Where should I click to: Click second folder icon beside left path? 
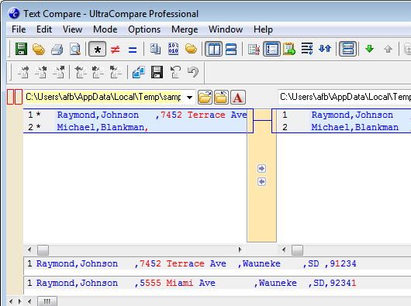(221, 98)
